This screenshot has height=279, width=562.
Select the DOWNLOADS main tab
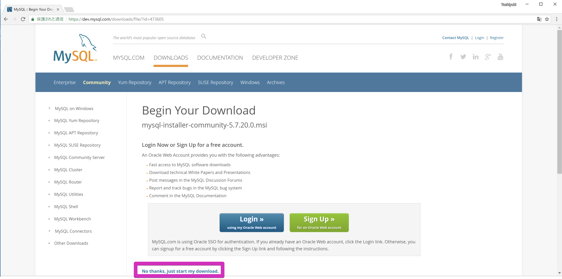point(171,58)
